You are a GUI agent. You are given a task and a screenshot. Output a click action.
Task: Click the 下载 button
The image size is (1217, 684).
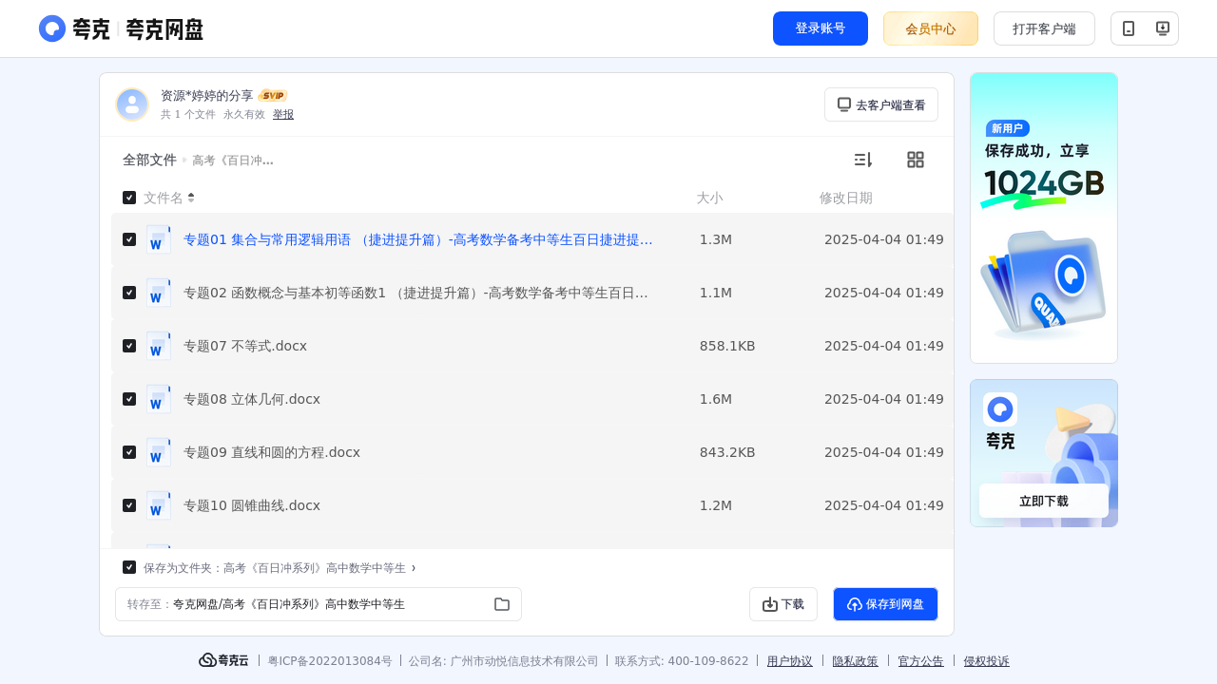783,604
